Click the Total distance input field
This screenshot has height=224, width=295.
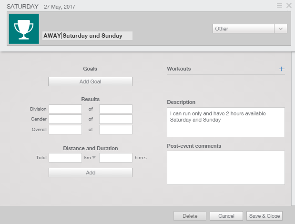pyautogui.click(x=65, y=158)
